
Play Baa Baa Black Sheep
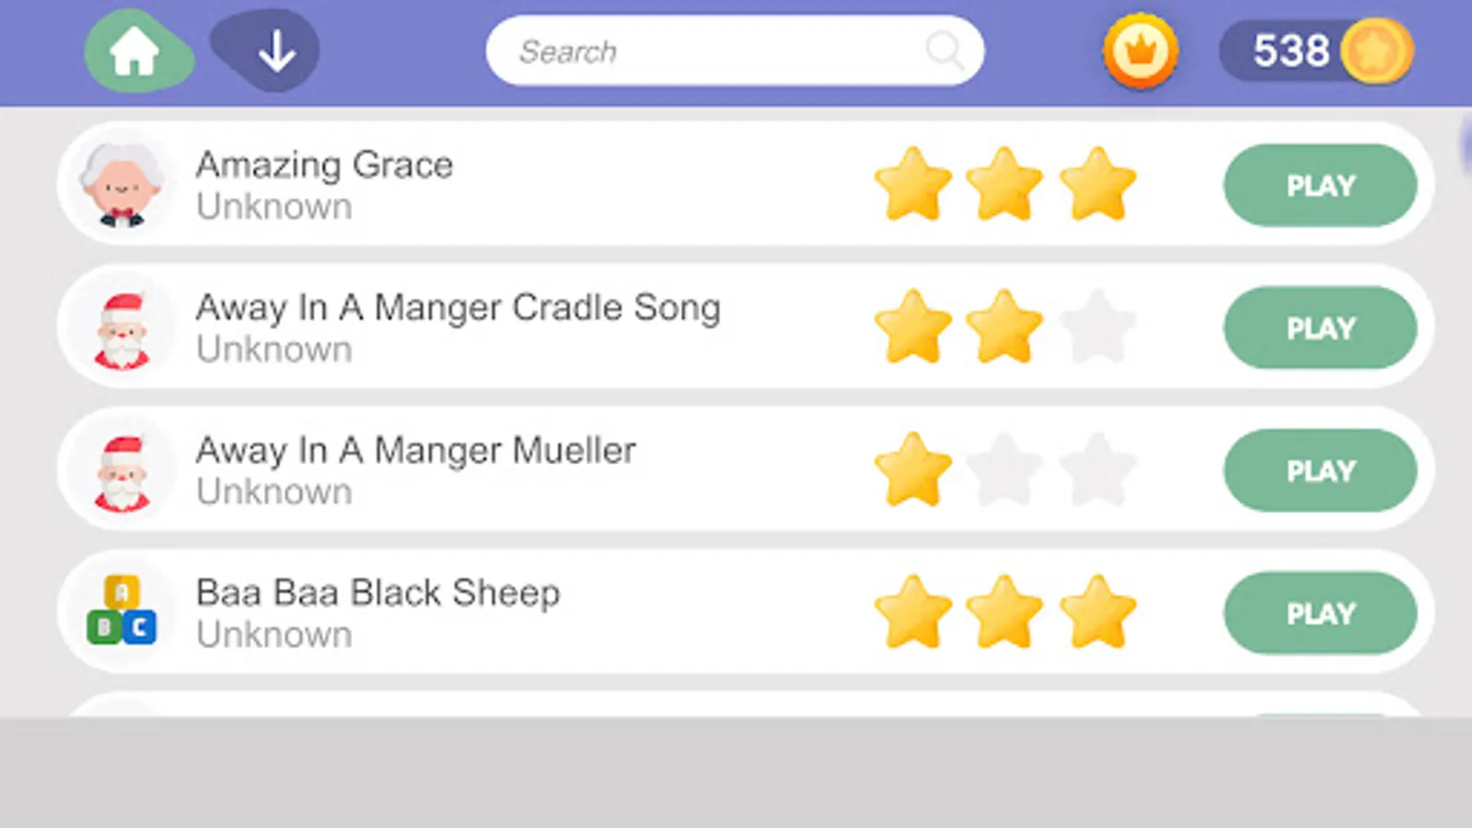[x=1319, y=614]
